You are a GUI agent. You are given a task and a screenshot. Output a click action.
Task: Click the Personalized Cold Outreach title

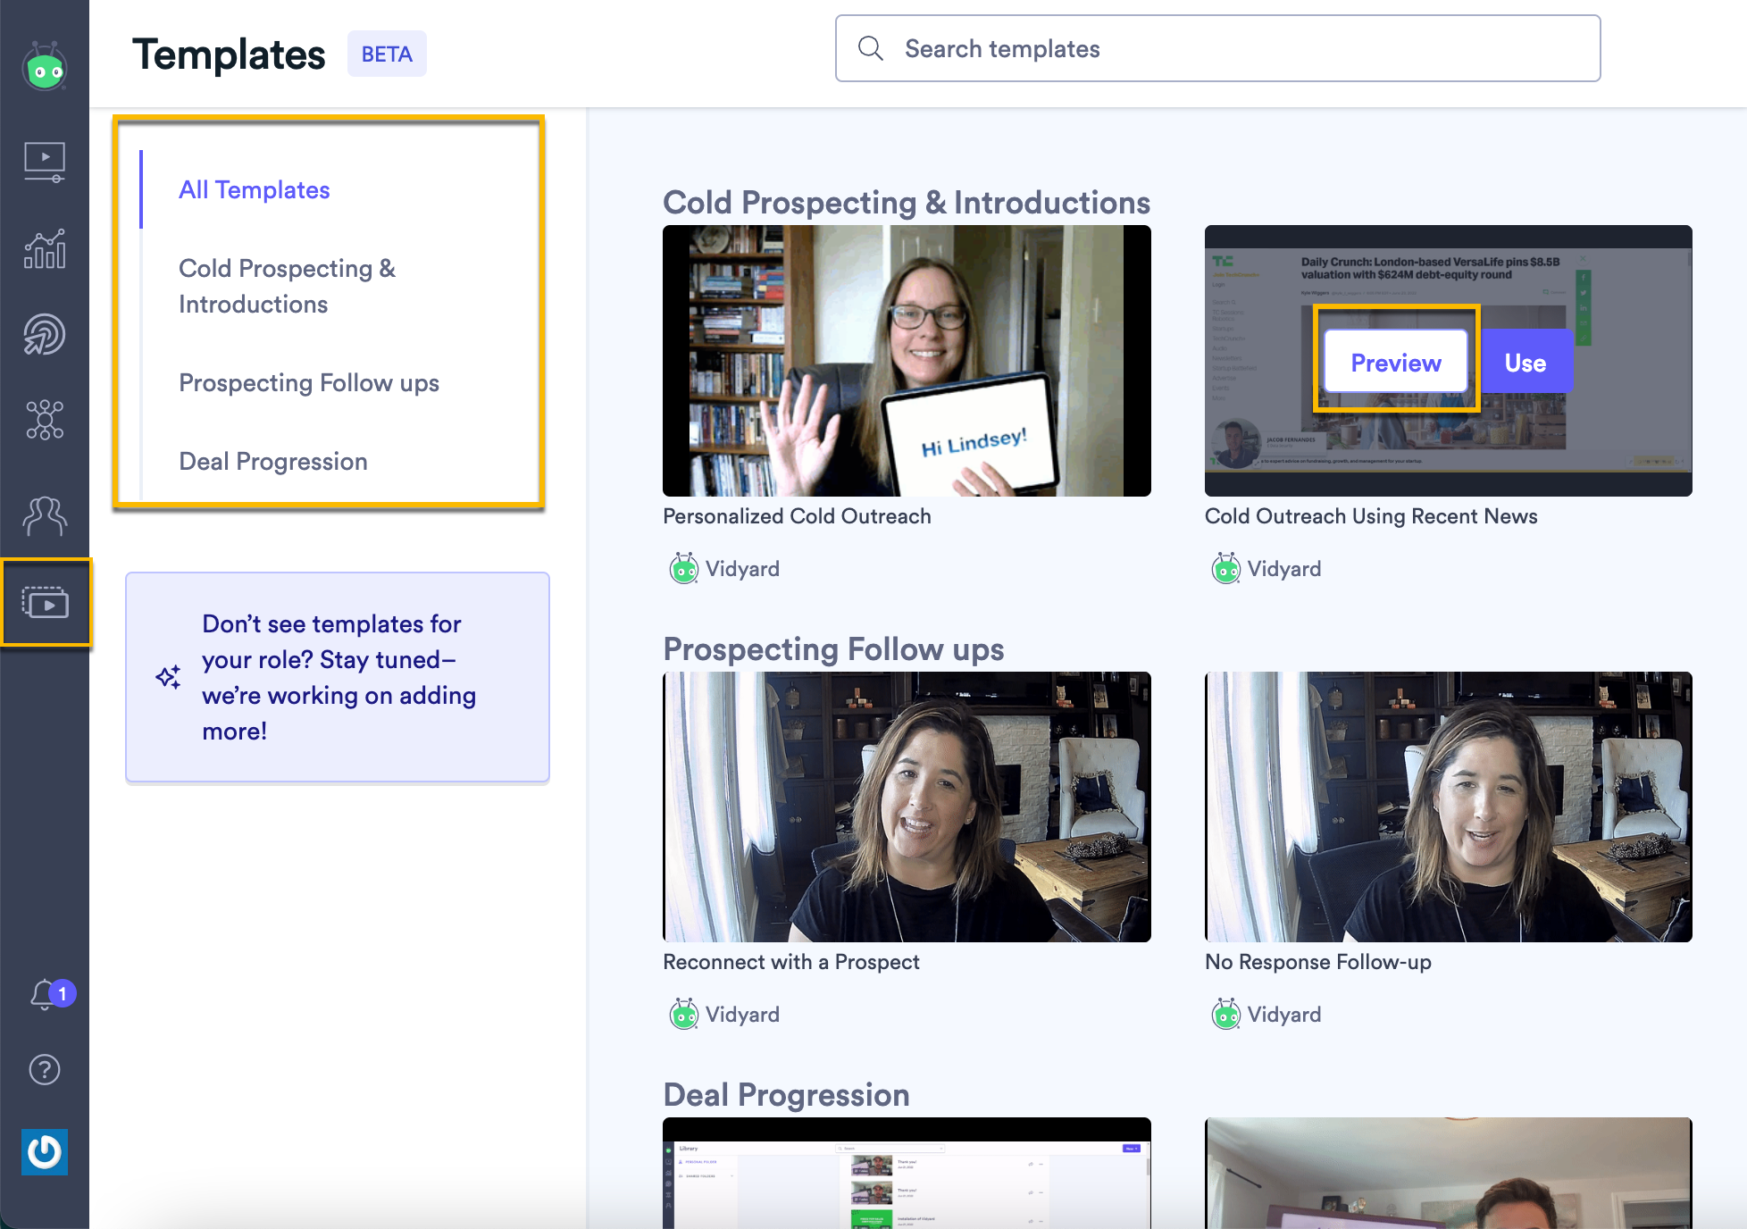pyautogui.click(x=797, y=516)
